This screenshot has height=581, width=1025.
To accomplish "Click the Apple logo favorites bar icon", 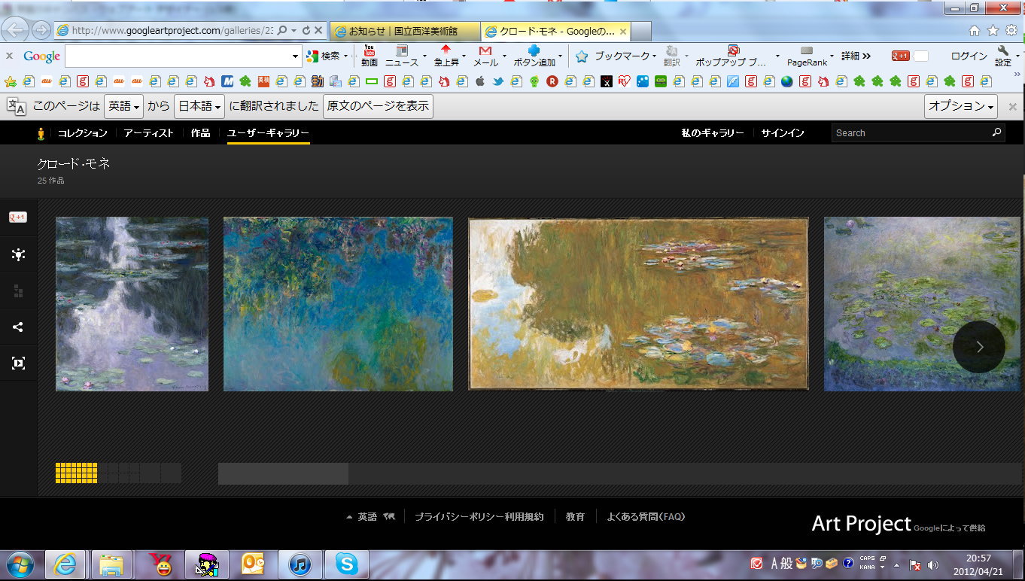I will [479, 81].
